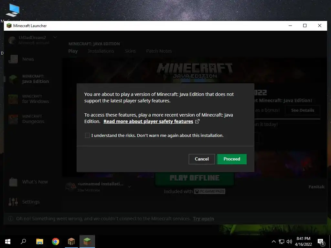The width and height of the screenshot is (331, 248).
Task: Click the PC Game Pass badge
Action: coord(209,191)
